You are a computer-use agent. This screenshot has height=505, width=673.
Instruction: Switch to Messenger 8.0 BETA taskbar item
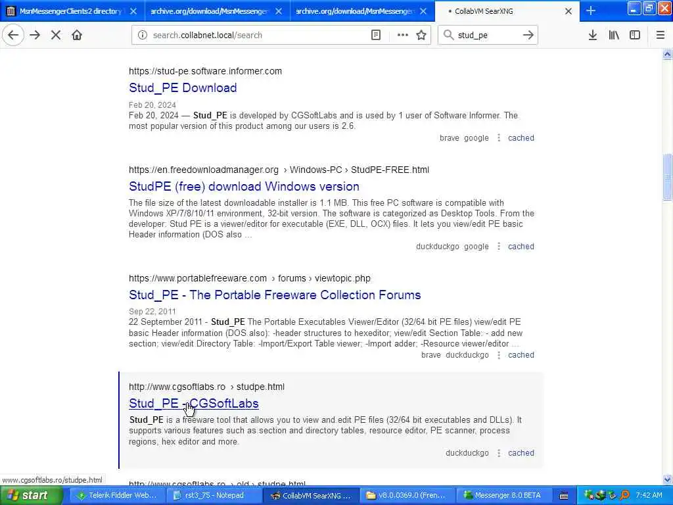pyautogui.click(x=503, y=496)
